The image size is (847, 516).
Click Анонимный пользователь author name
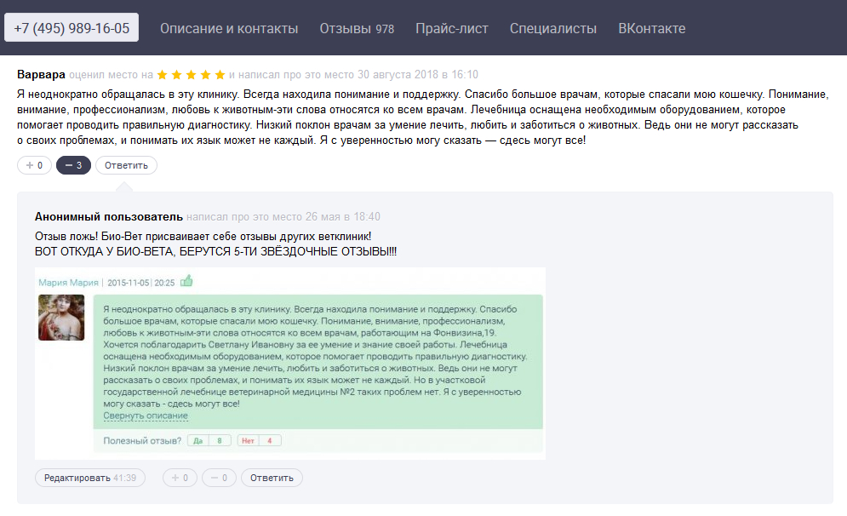point(109,216)
